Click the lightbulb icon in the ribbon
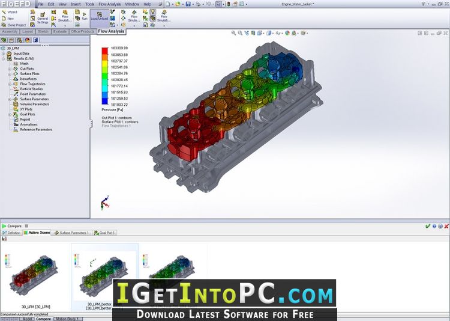This screenshot has width=450, height=321. click(x=153, y=12)
